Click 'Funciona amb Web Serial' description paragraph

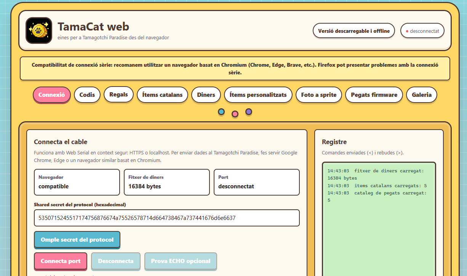click(x=166, y=157)
